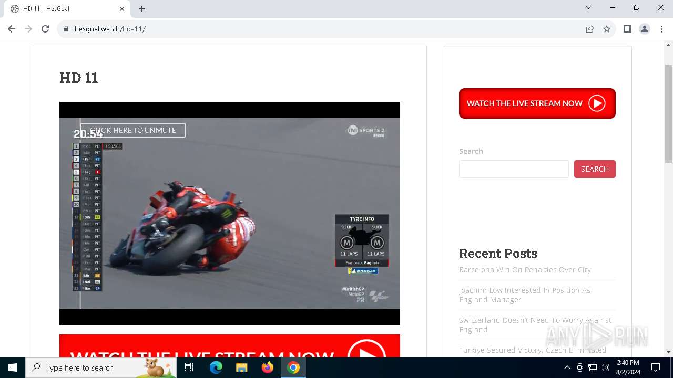Open the Chrome profile avatar
The height and width of the screenshot is (378, 673).
click(x=645, y=29)
